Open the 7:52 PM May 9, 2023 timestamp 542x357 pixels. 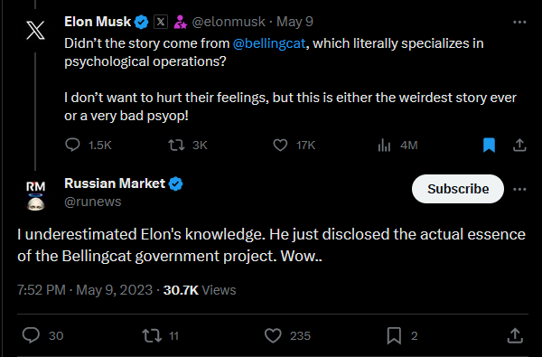[85, 290]
